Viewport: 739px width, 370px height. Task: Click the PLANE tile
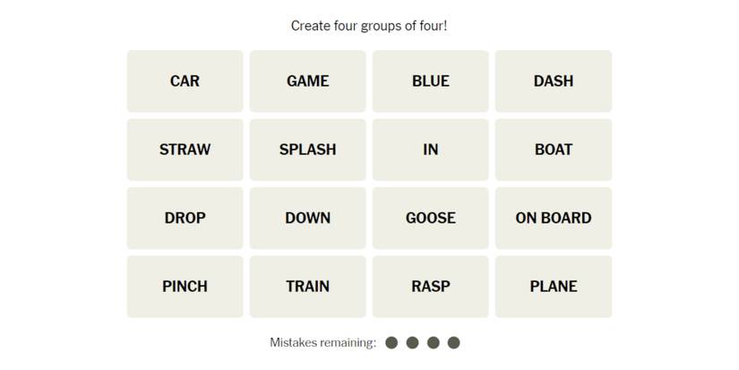point(553,287)
